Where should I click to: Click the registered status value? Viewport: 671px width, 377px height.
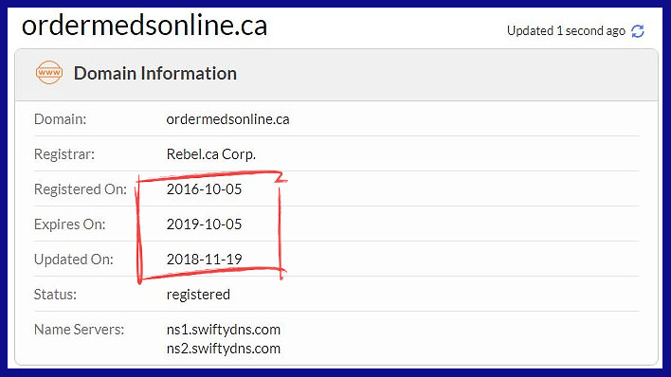click(x=198, y=295)
